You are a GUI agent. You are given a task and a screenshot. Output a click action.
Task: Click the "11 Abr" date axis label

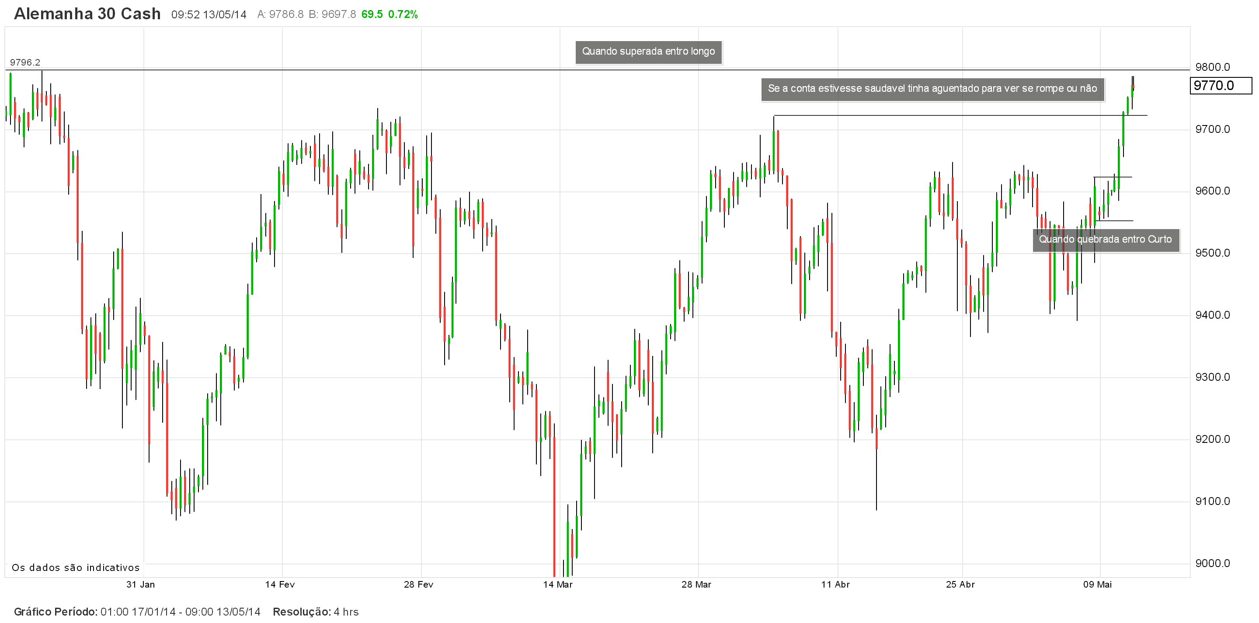[x=835, y=585]
